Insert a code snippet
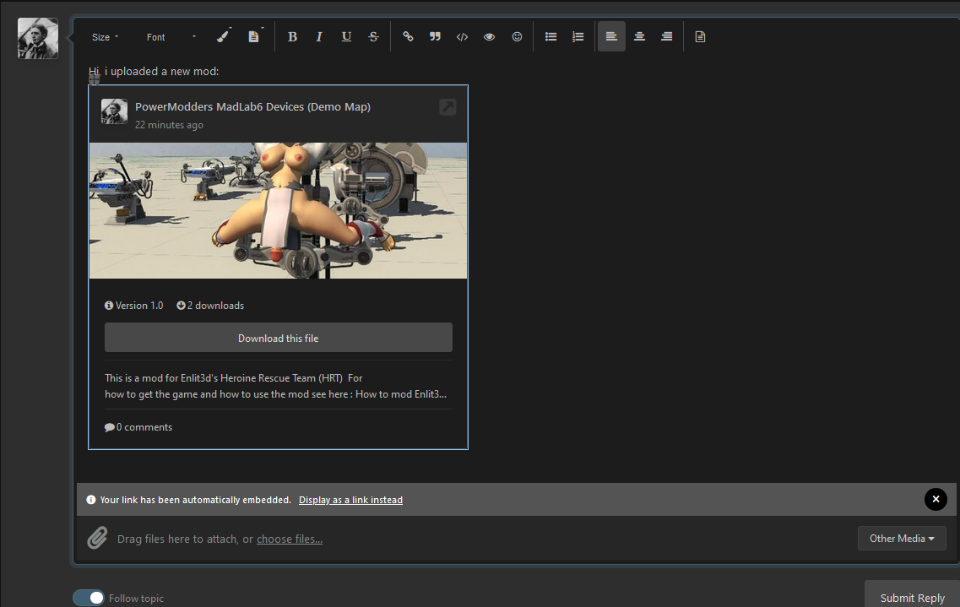 (x=462, y=36)
